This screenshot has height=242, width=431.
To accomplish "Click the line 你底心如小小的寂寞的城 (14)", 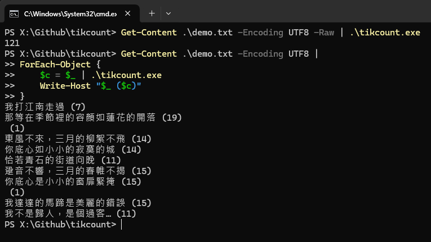I will click(x=72, y=149).
